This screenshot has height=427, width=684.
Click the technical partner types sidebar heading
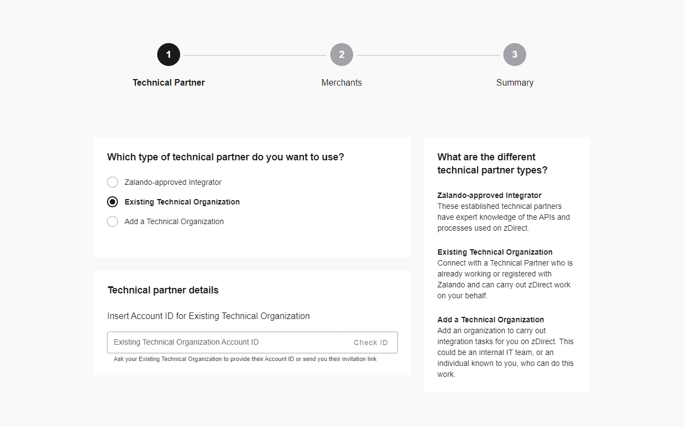[492, 164]
